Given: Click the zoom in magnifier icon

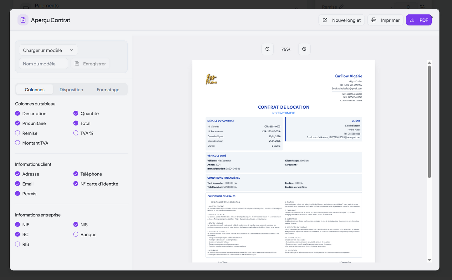Looking at the screenshot, I should tap(304, 49).
